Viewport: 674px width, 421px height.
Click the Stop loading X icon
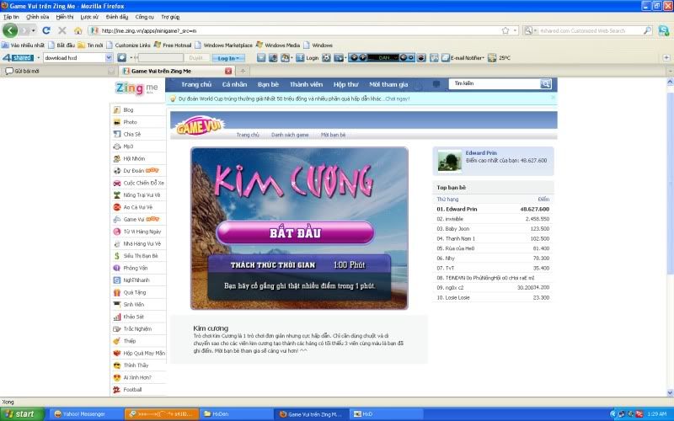[62, 30]
